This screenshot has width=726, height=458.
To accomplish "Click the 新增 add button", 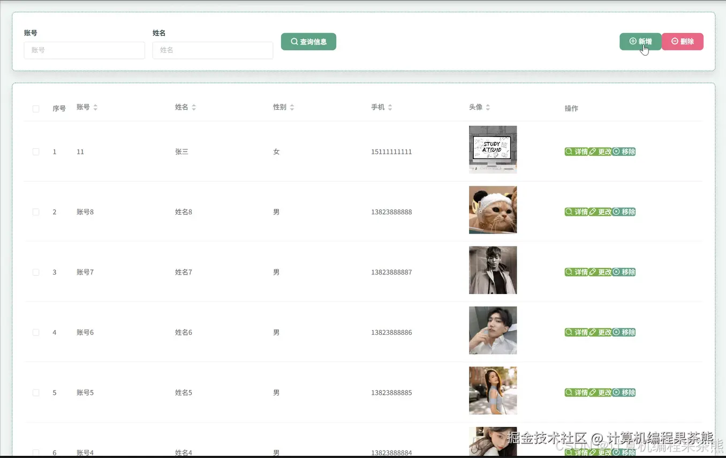I will tap(640, 42).
